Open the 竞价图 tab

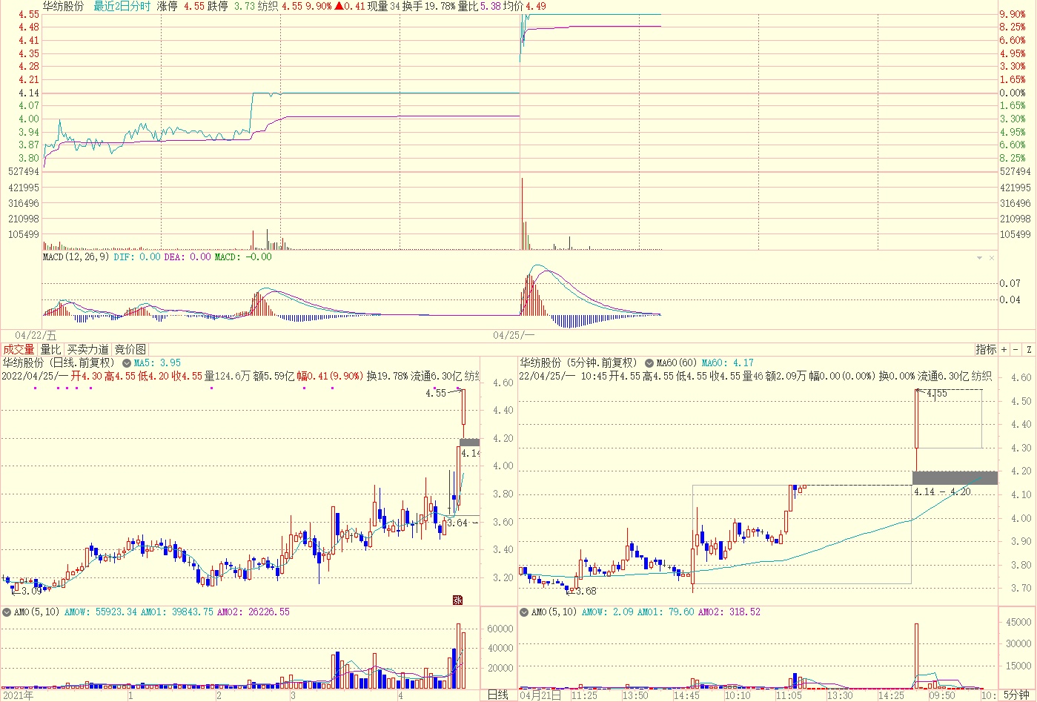click(130, 349)
